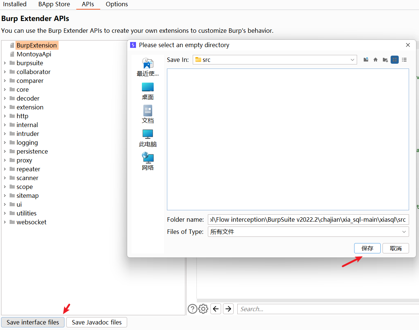Select the logging folder item
The height and width of the screenshot is (330, 419).
[x=27, y=142]
